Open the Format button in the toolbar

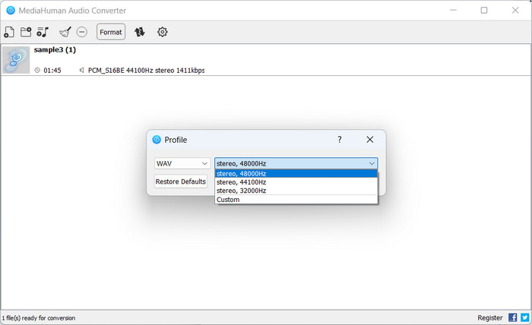111,32
